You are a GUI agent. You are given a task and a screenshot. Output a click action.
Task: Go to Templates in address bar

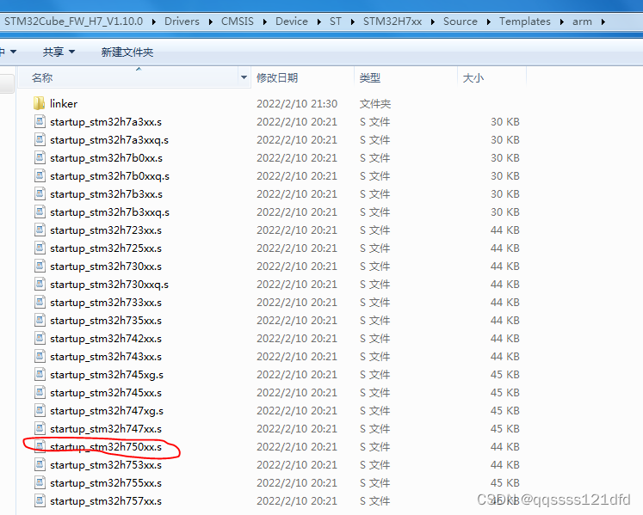pyautogui.click(x=525, y=21)
